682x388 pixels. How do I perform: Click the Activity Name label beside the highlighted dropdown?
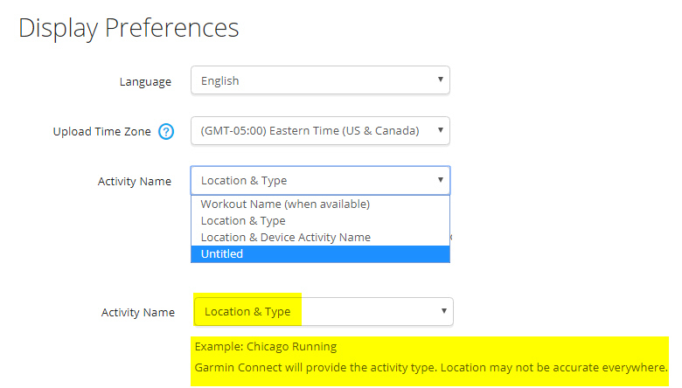point(137,313)
